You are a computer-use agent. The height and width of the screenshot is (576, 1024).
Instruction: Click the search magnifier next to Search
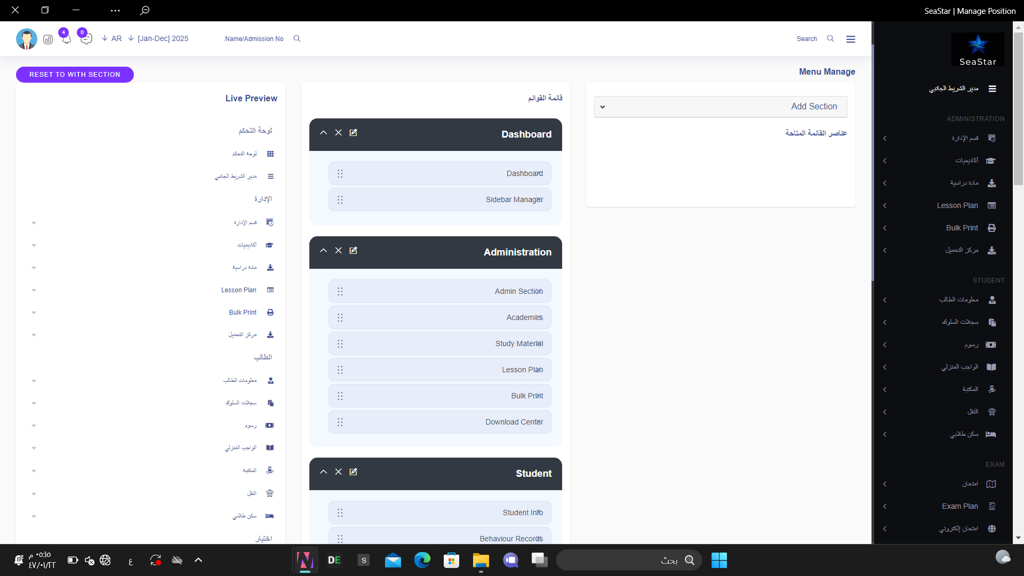coord(830,38)
